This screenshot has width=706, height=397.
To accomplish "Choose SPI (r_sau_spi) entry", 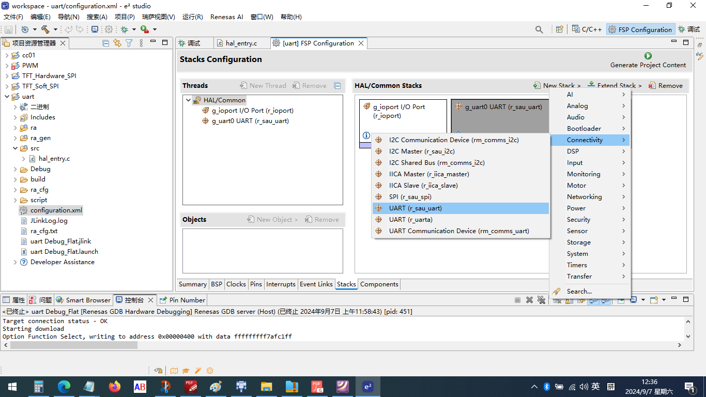I will tap(461, 197).
